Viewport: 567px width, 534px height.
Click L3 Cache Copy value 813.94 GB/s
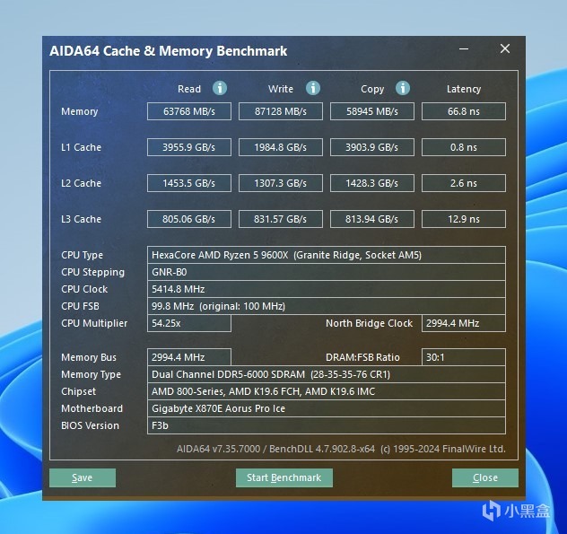click(372, 219)
